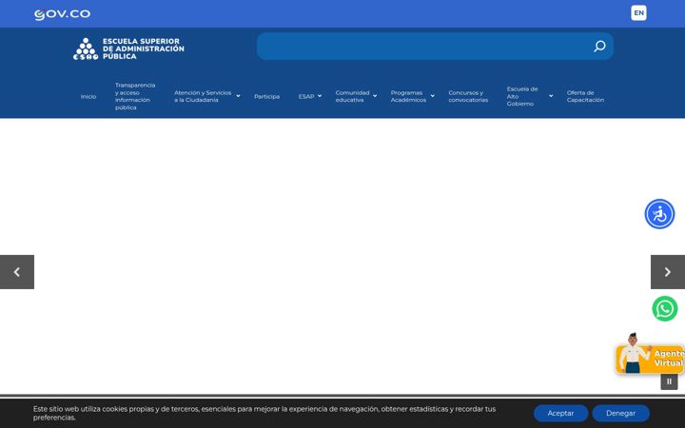Image resolution: width=685 pixels, height=428 pixels.
Task: Expand Atención y Servicios dropdown arrow
Action: (238, 96)
